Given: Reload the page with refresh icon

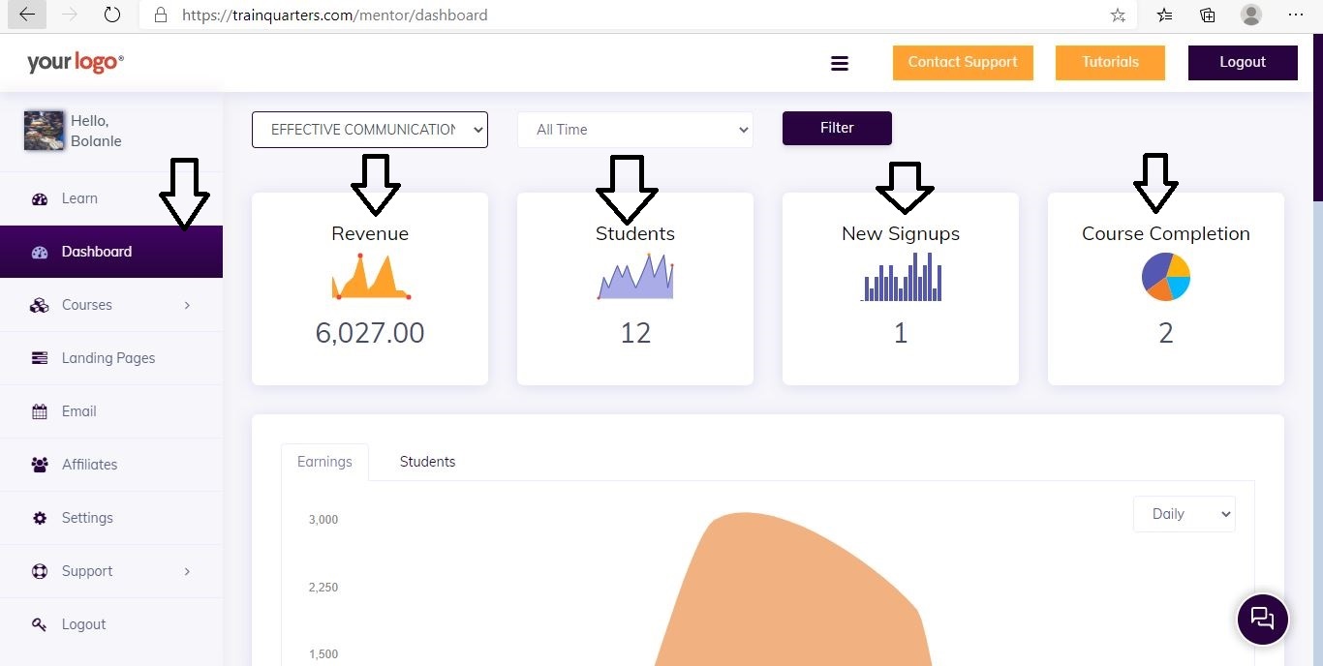Looking at the screenshot, I should [x=112, y=15].
